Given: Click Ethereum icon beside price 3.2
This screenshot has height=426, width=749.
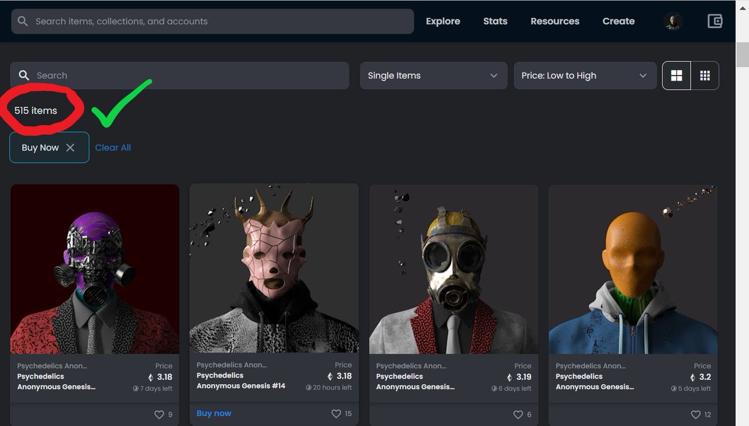Looking at the screenshot, I should click(x=693, y=377).
